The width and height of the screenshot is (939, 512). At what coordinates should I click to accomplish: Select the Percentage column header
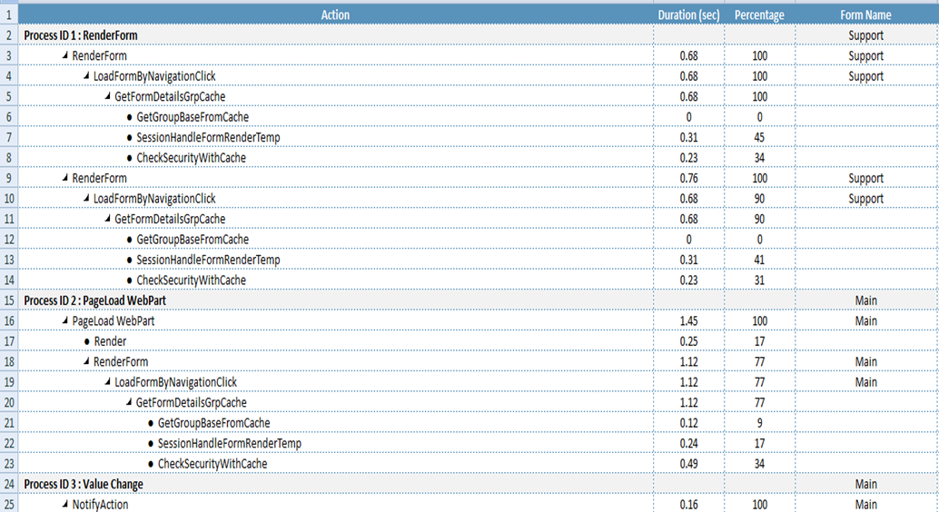pos(759,15)
